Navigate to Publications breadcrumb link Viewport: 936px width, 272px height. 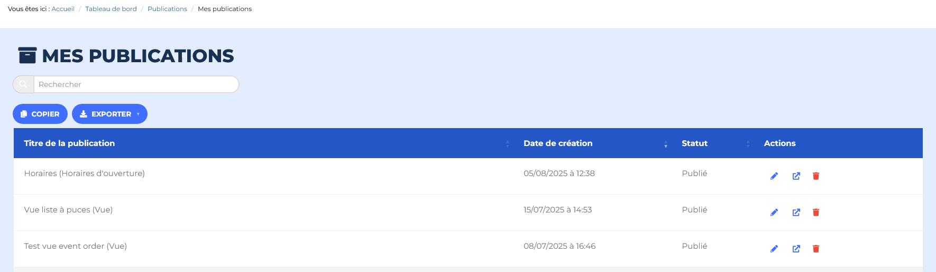pos(167,9)
